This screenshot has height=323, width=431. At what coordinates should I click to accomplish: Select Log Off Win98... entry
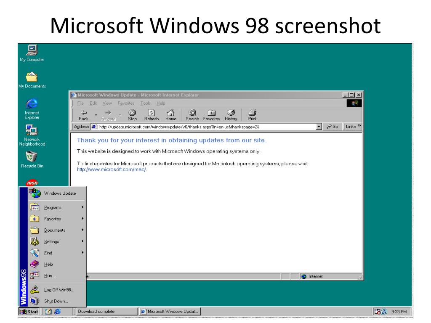(x=57, y=290)
